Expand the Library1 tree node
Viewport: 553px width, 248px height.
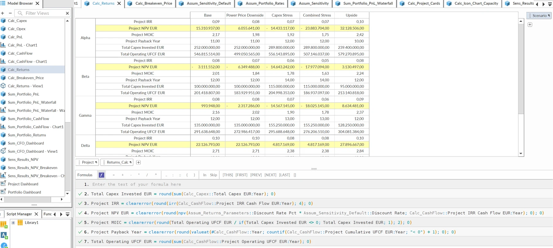point(13,222)
